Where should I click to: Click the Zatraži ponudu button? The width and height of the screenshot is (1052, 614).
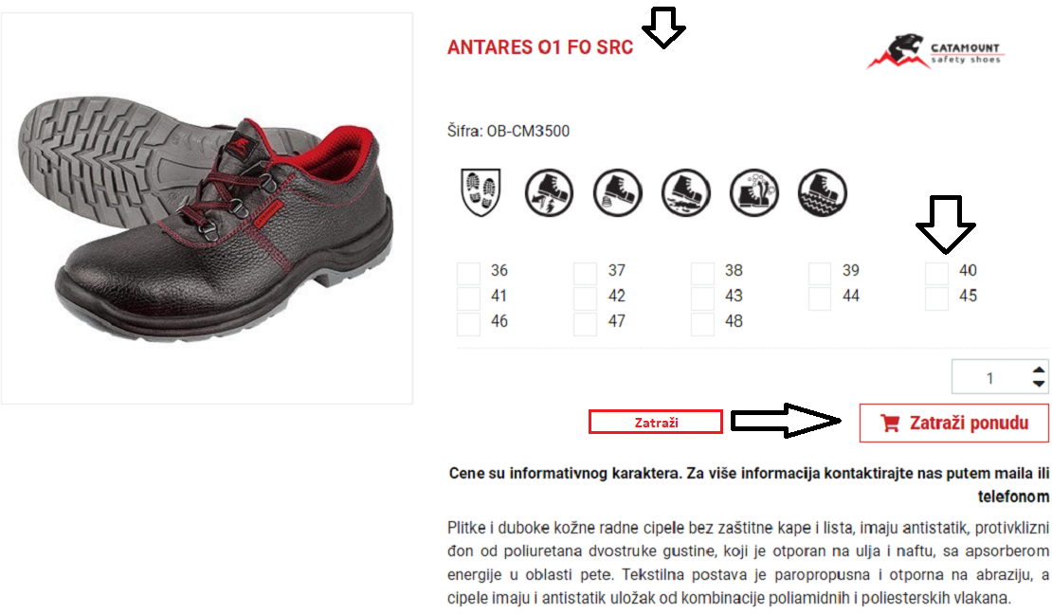954,423
